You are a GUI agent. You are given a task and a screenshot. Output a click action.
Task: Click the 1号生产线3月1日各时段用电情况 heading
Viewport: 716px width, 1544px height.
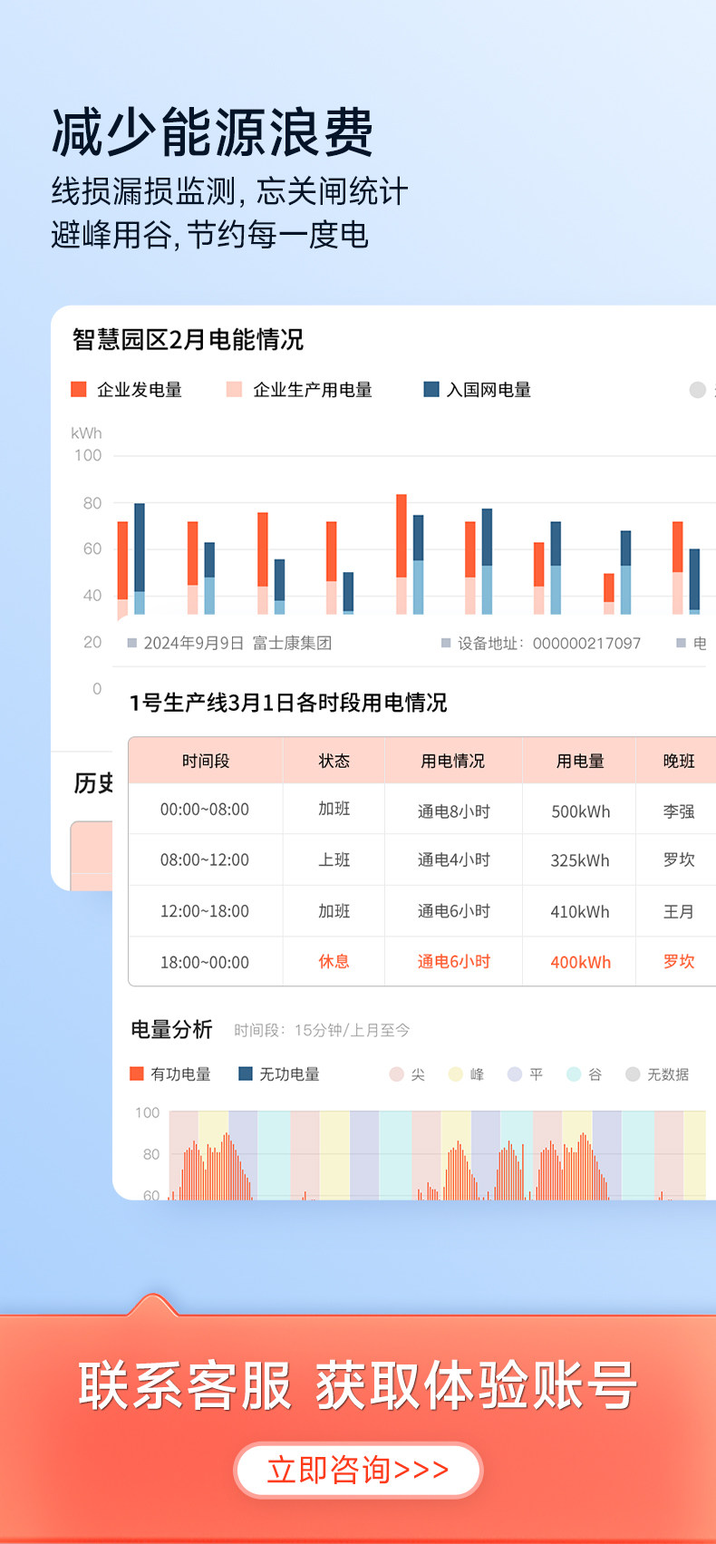tap(288, 703)
